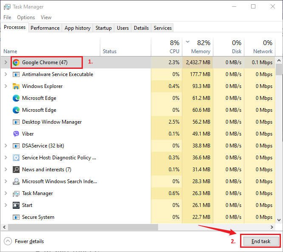This screenshot has width=283, height=252.
Task: Click the Task Manager title bar icon
Action: click(7, 7)
